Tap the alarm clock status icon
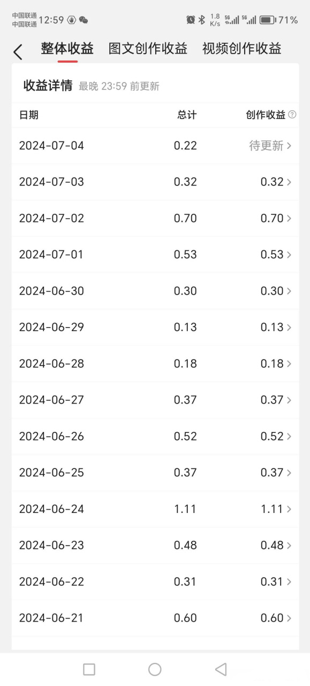 point(191,20)
